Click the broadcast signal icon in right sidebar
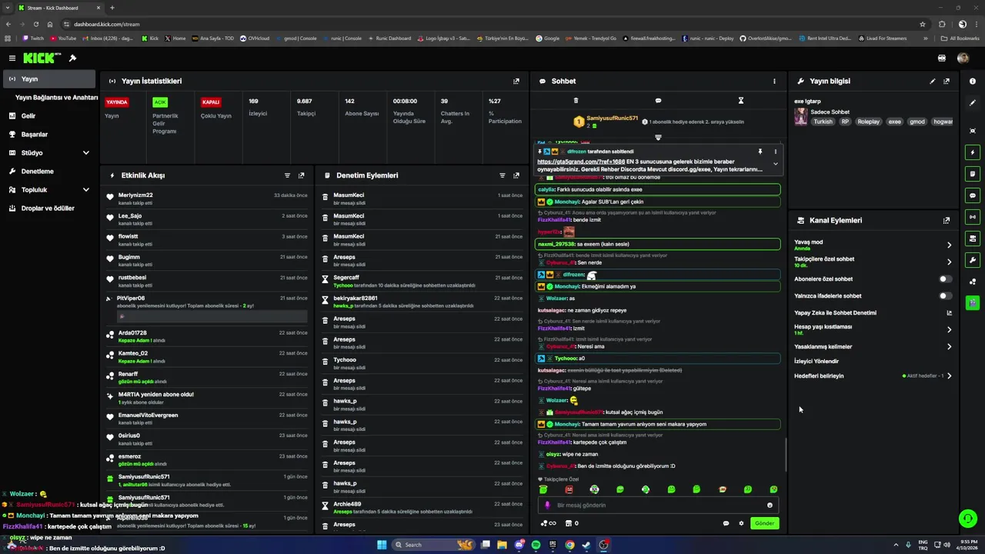 [973, 217]
